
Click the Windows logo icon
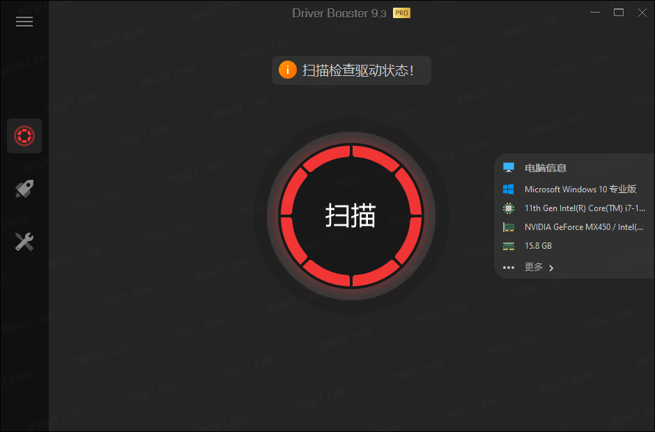[509, 190]
